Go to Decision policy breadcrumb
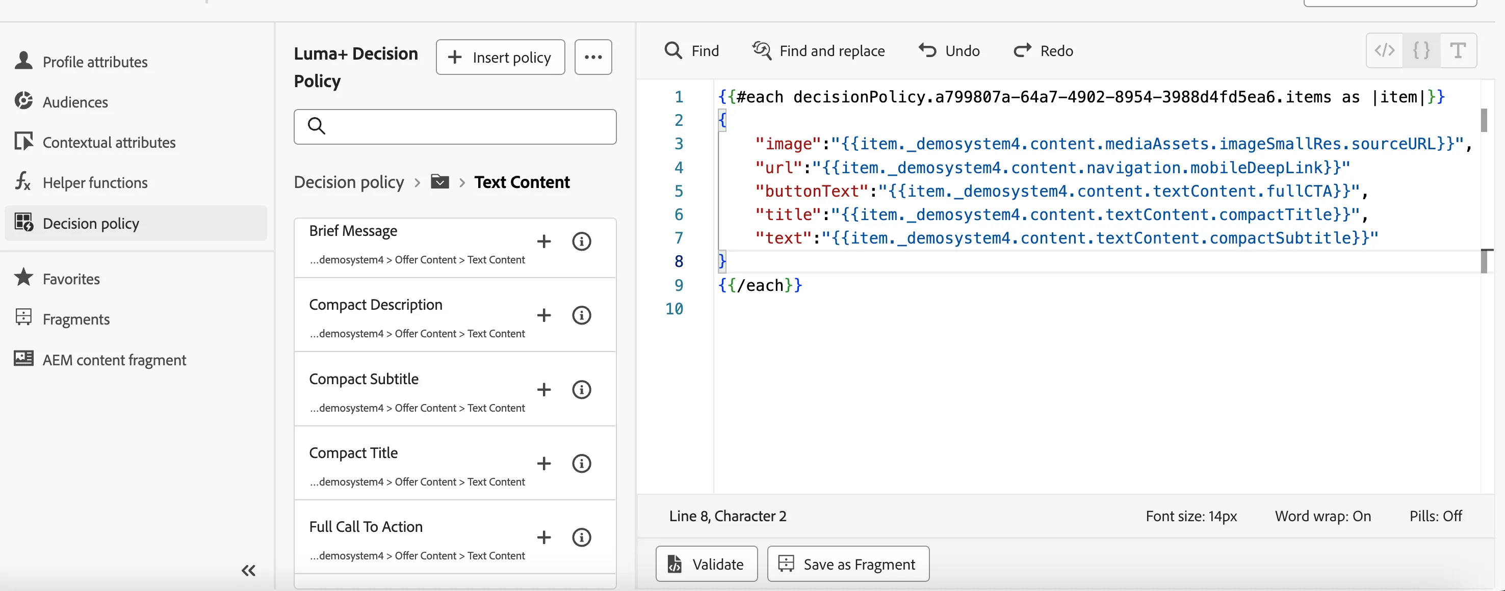Image resolution: width=1505 pixels, height=591 pixels. click(349, 182)
